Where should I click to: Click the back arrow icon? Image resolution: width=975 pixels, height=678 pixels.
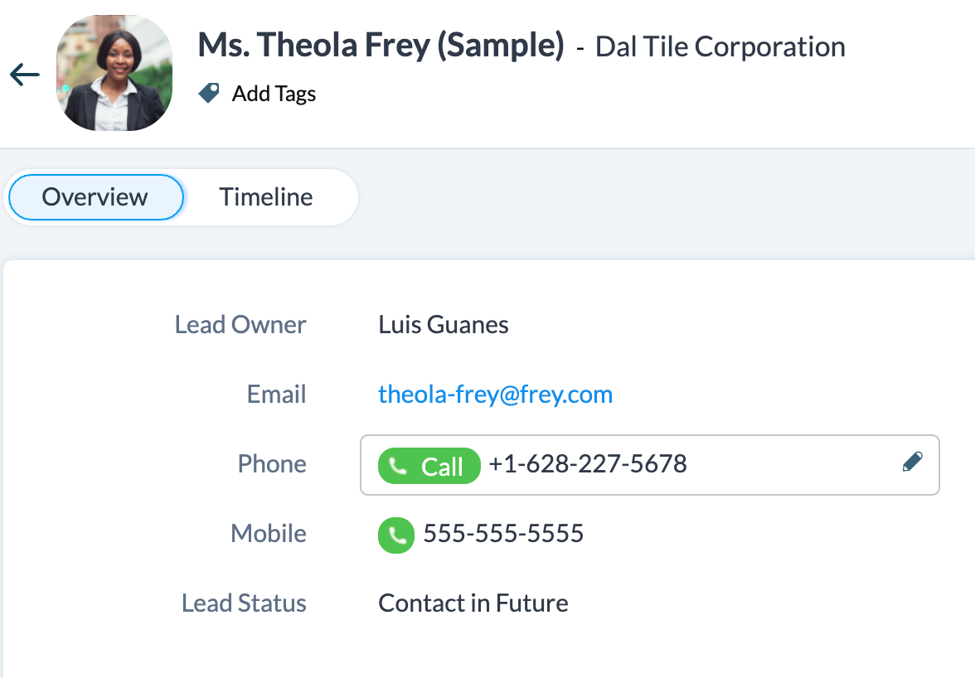coord(25,75)
